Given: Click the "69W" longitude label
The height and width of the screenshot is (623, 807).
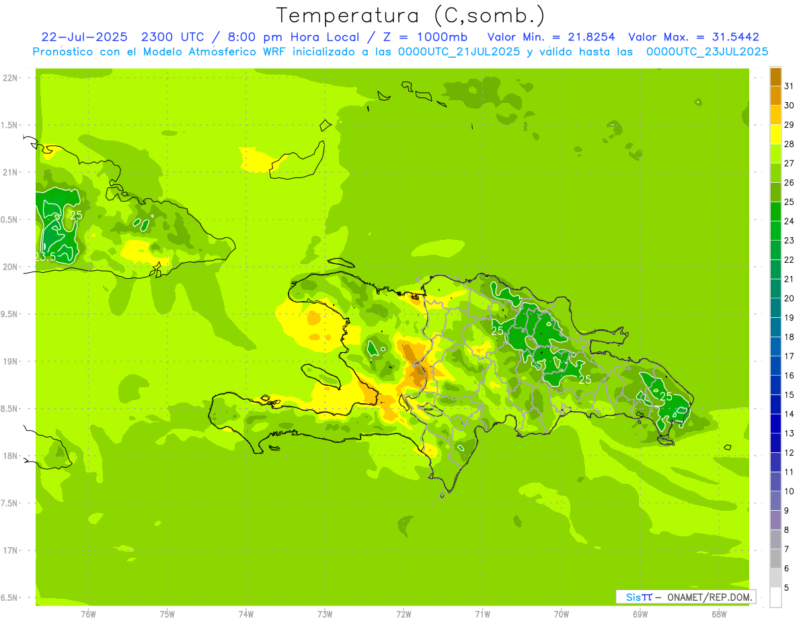Looking at the screenshot, I should pyautogui.click(x=640, y=614).
